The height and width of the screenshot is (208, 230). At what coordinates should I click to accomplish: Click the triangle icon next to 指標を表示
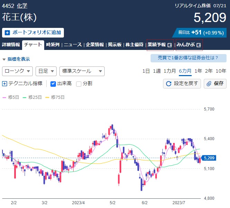coord(4,59)
